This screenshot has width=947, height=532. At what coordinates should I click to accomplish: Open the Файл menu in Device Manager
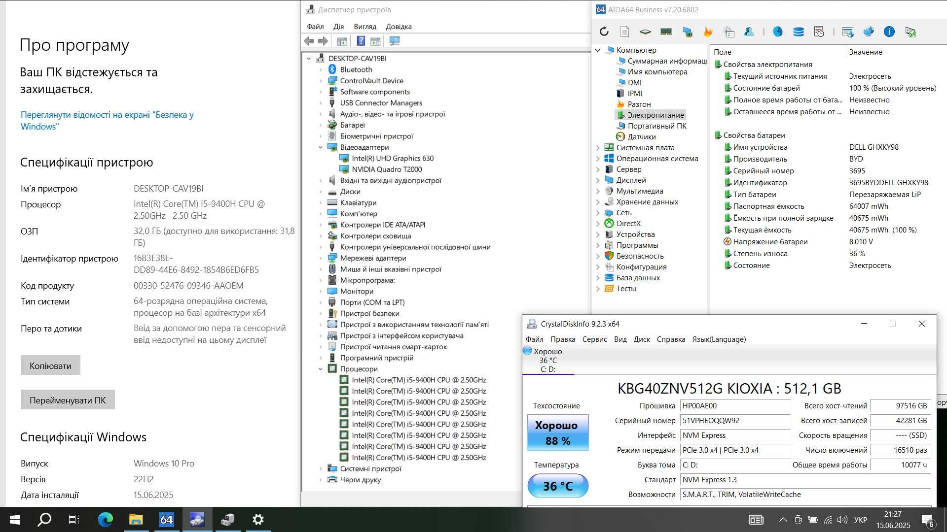coord(315,27)
